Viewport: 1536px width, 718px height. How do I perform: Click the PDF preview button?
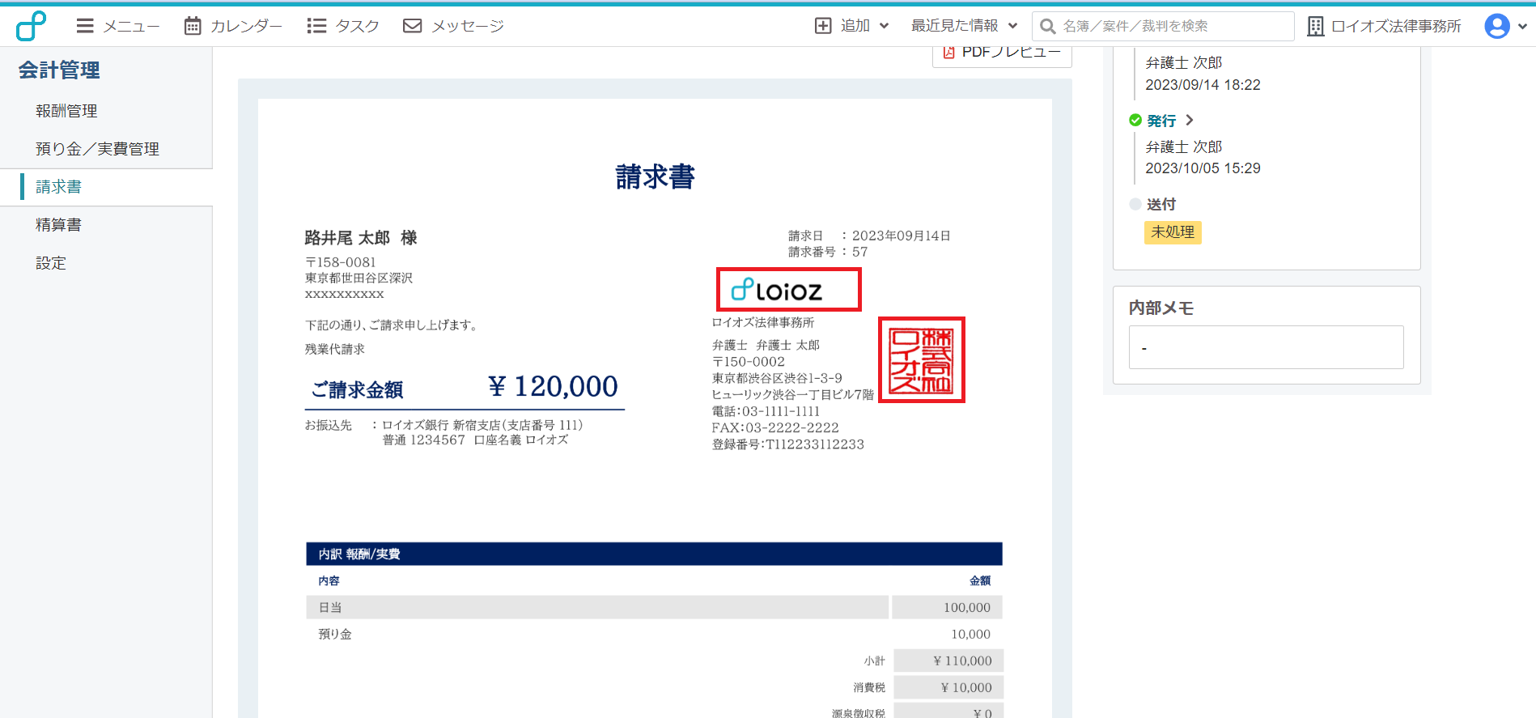tap(1002, 53)
